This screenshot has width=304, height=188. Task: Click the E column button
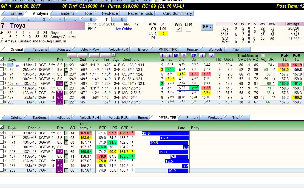pos(169,55)
